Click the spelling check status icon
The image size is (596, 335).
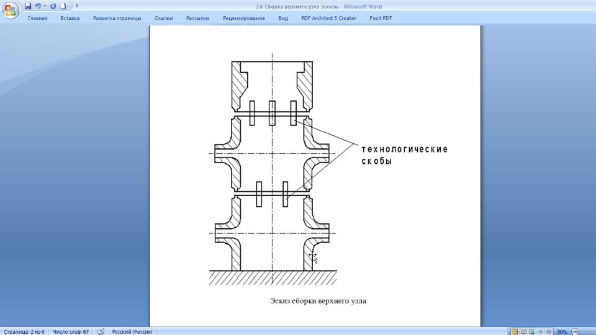pyautogui.click(x=101, y=331)
